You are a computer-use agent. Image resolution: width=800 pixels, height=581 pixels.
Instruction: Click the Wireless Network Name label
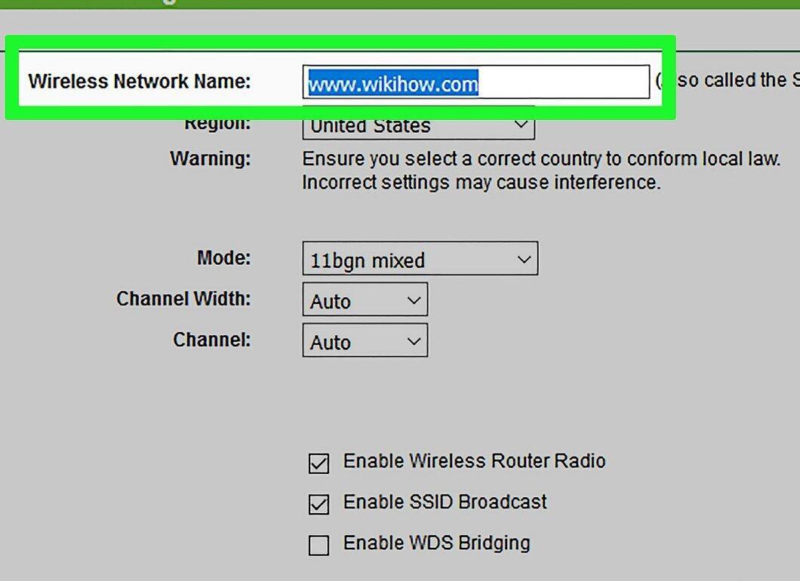[140, 81]
